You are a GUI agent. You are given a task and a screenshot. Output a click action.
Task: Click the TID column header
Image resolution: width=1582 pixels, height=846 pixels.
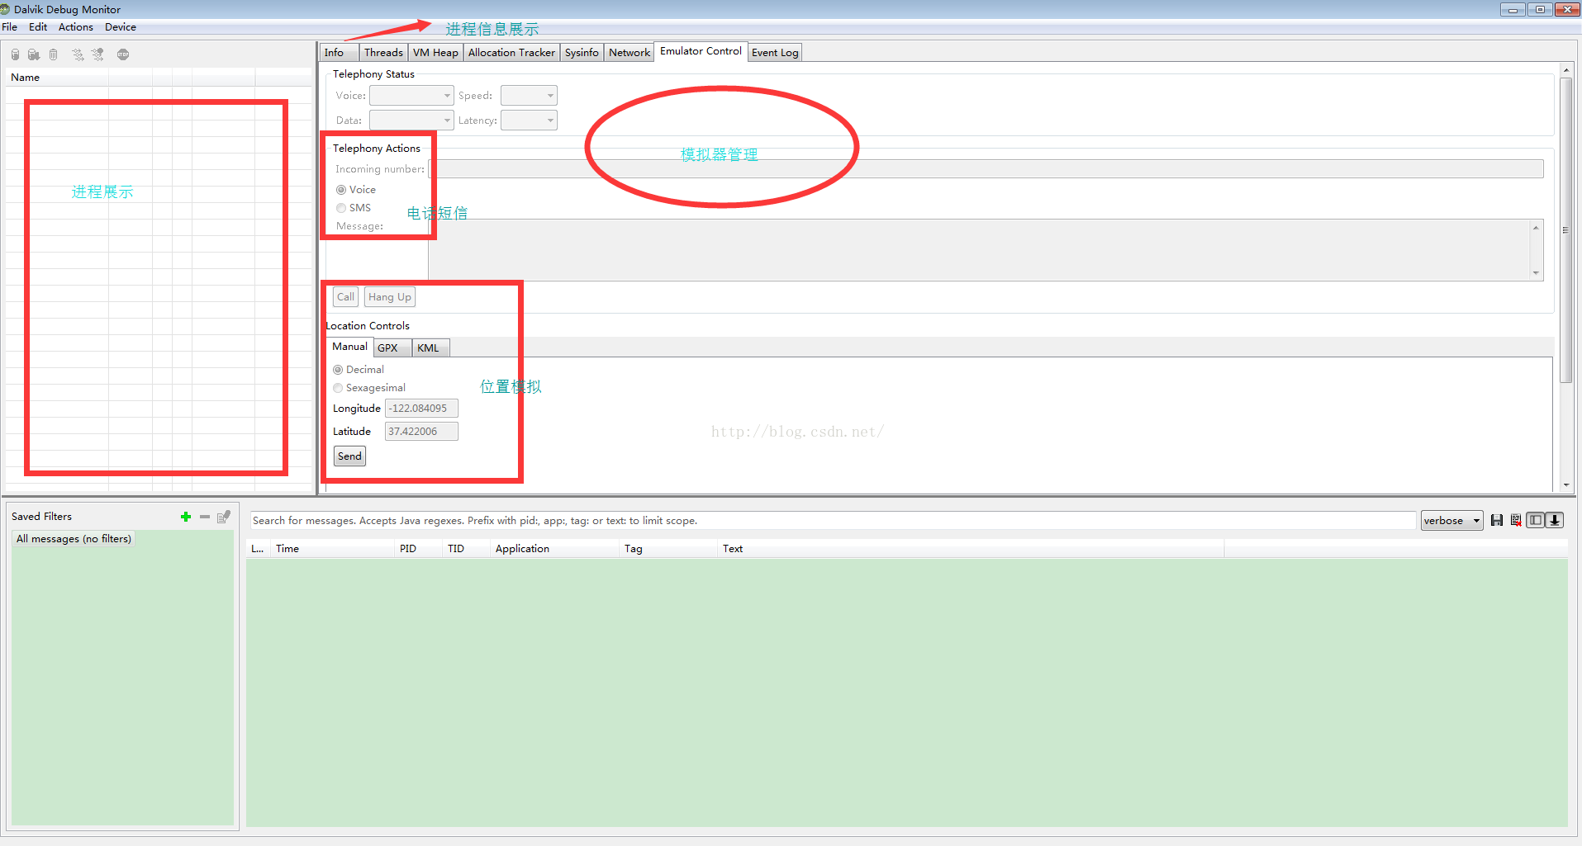point(468,549)
